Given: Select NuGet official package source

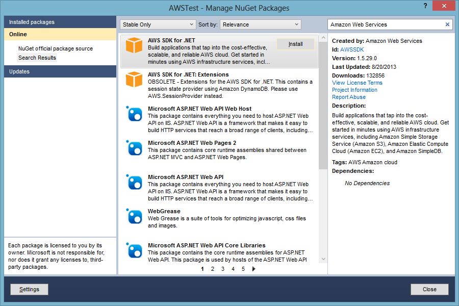Looking at the screenshot, I should coord(56,48).
